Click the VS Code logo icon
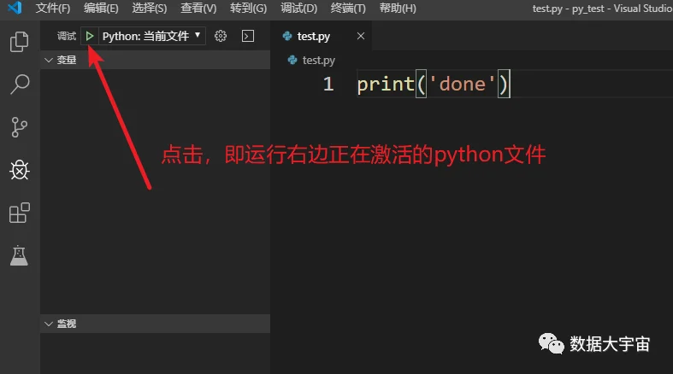This screenshot has width=673, height=374. click(15, 8)
